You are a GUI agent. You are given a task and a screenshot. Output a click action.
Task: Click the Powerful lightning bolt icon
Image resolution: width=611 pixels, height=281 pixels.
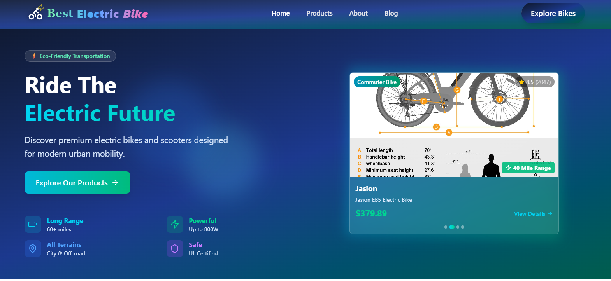pos(175,224)
